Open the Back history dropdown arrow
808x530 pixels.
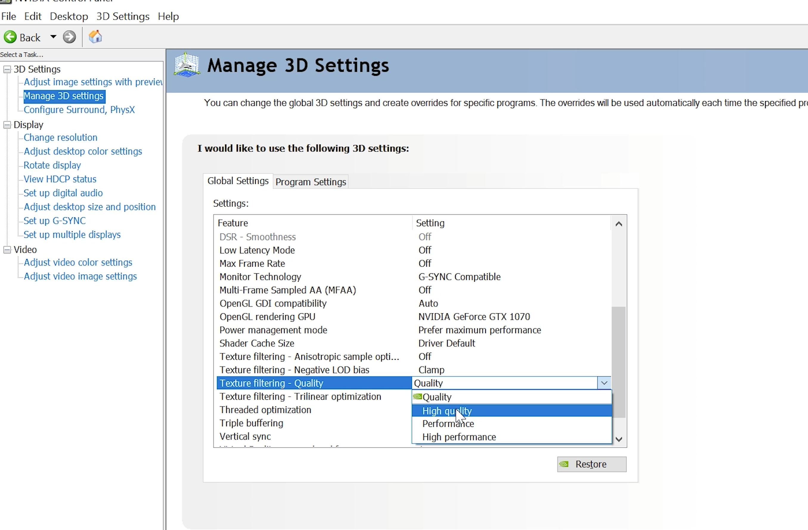(x=53, y=37)
